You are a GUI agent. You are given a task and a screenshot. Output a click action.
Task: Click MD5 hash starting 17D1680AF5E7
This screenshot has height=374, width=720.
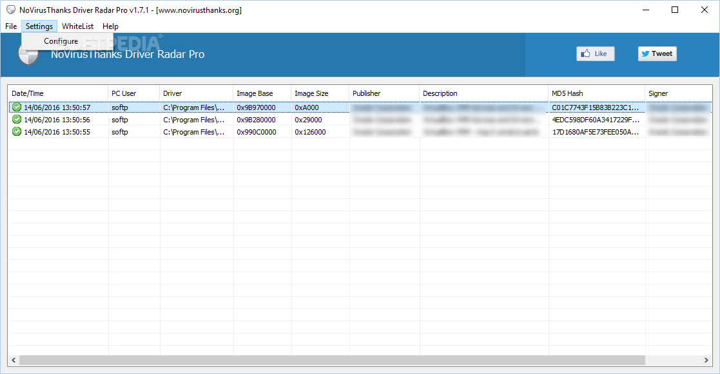pos(595,131)
